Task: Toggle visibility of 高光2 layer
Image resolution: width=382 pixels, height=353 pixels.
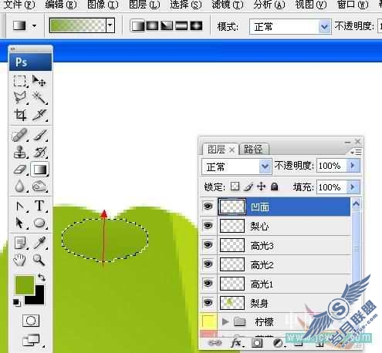Action: [208, 264]
